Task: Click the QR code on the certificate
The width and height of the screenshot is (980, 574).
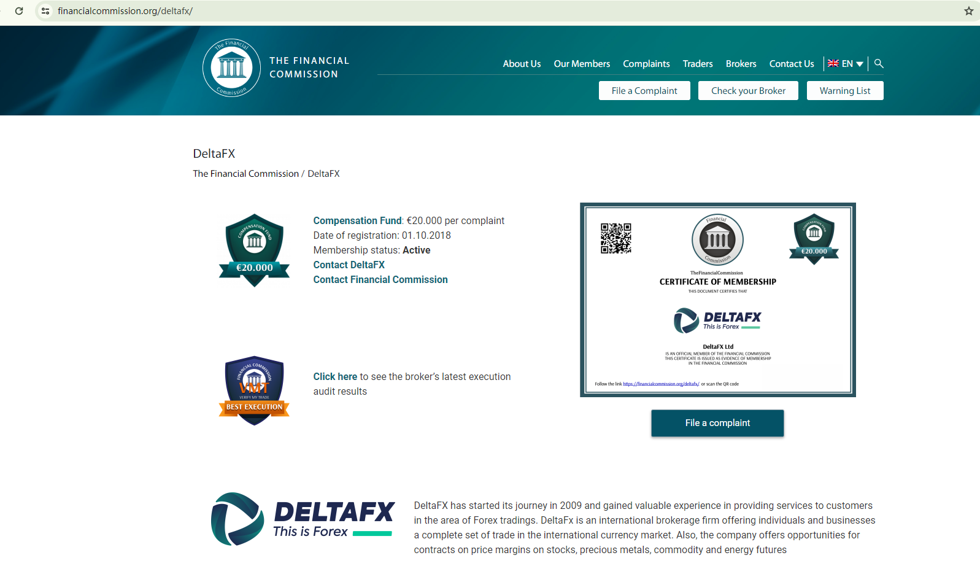Action: (x=616, y=238)
